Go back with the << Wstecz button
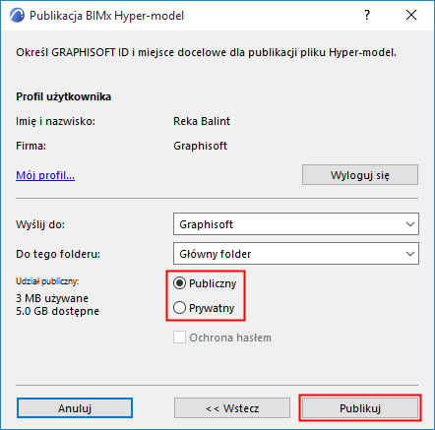The image size is (435, 430). [x=232, y=408]
